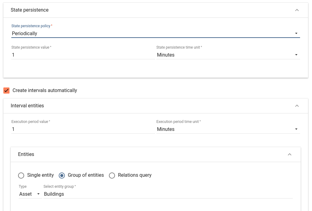This screenshot has height=211, width=312.
Task: Collapse the Interval entities panel chevron
Action: click(x=296, y=106)
